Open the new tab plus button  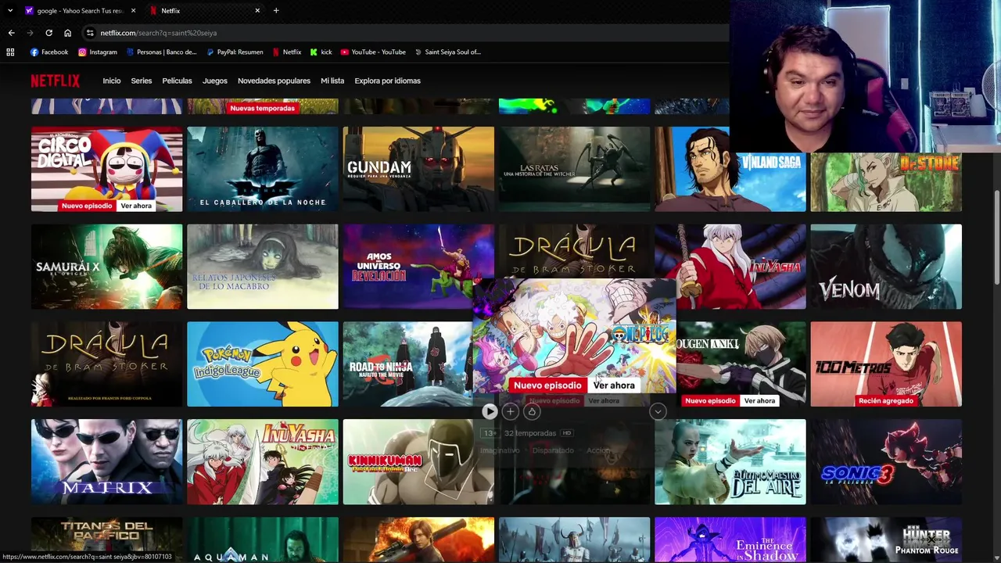click(276, 10)
